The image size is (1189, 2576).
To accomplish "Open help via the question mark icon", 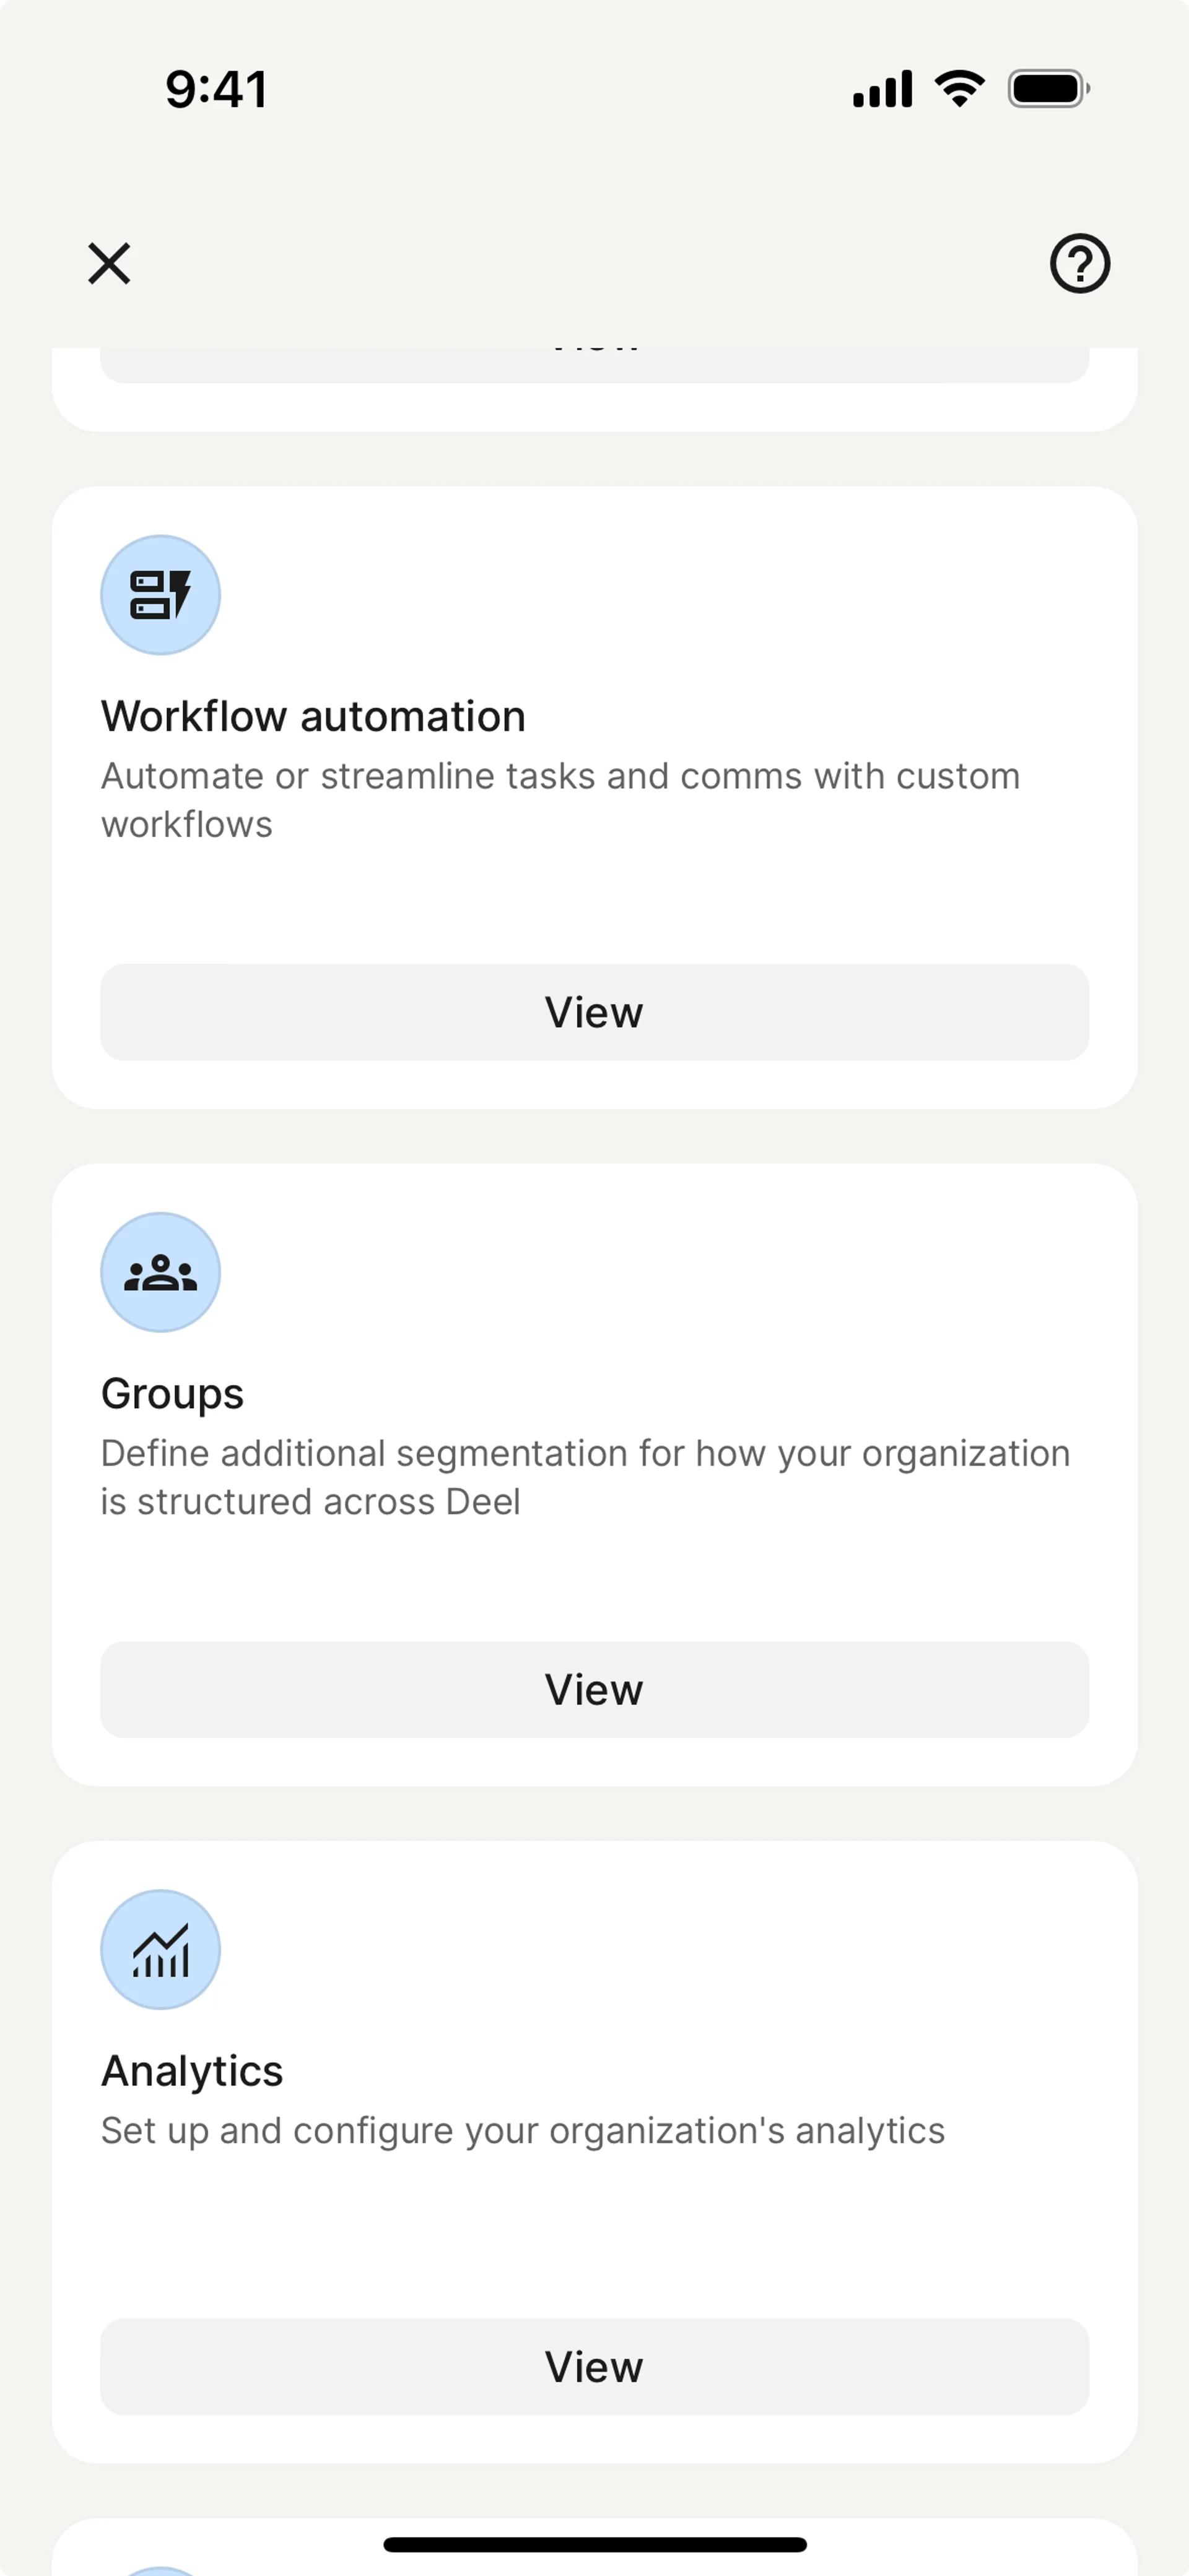I will [1079, 264].
